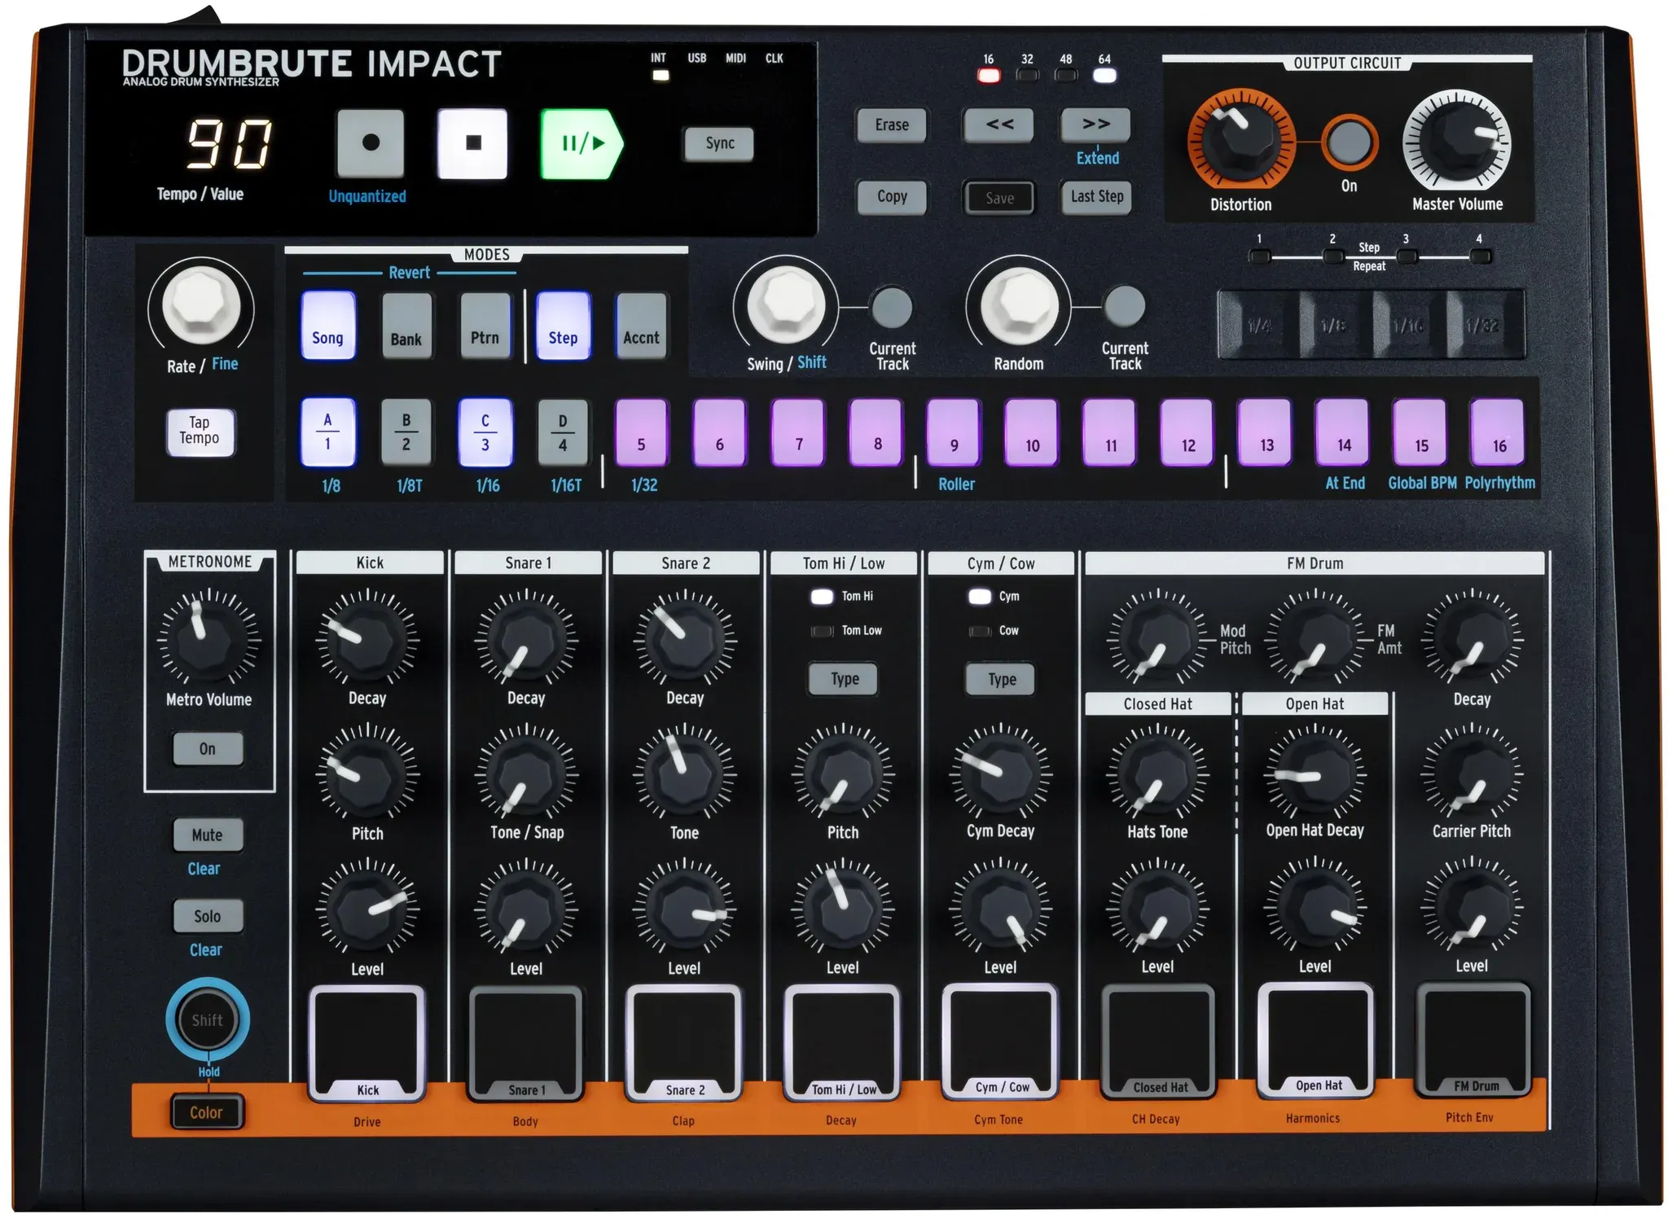Image resolution: width=1668 pixels, height=1214 pixels.
Task: Click the Copy button
Action: 892,196
